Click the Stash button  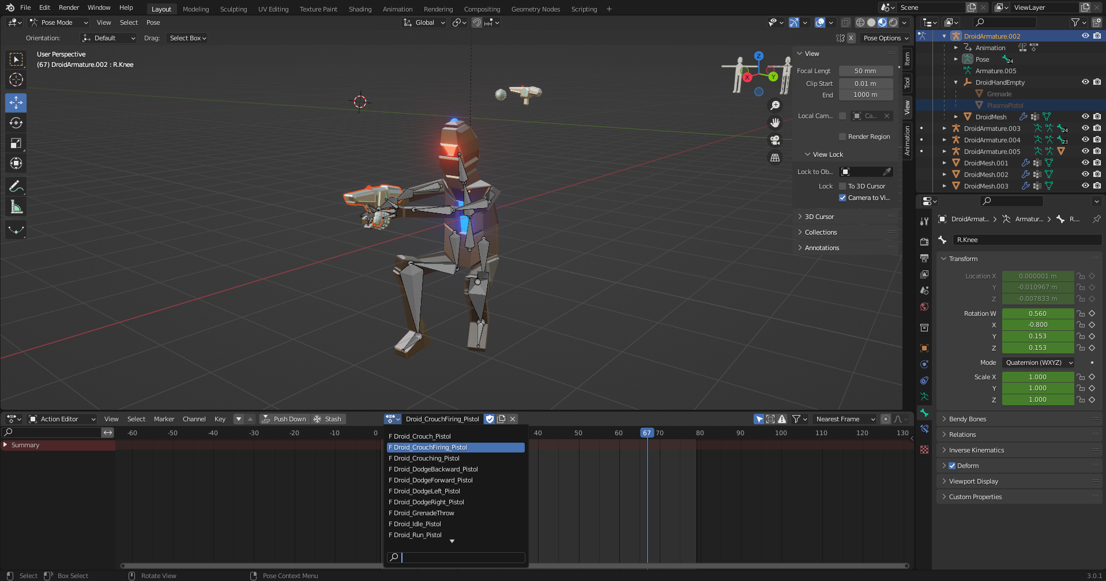[x=328, y=419]
